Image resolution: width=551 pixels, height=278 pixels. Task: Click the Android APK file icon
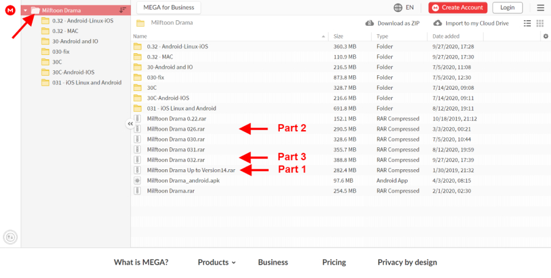coord(137,180)
